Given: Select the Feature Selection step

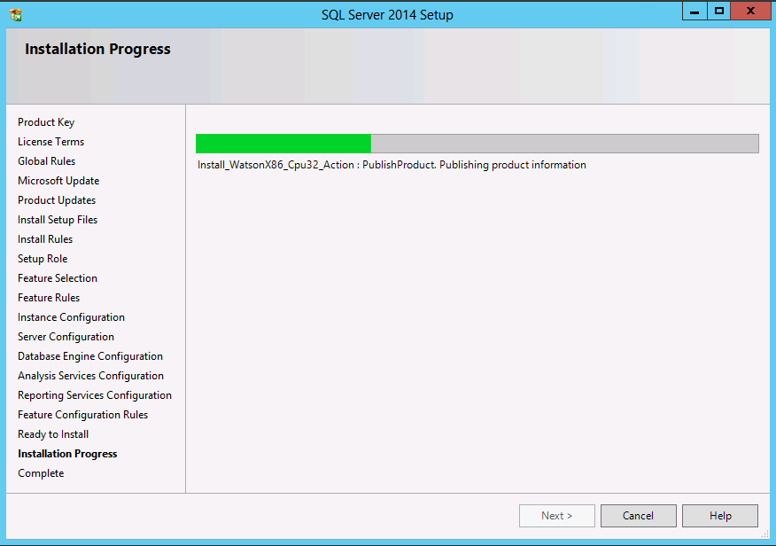Looking at the screenshot, I should [58, 278].
